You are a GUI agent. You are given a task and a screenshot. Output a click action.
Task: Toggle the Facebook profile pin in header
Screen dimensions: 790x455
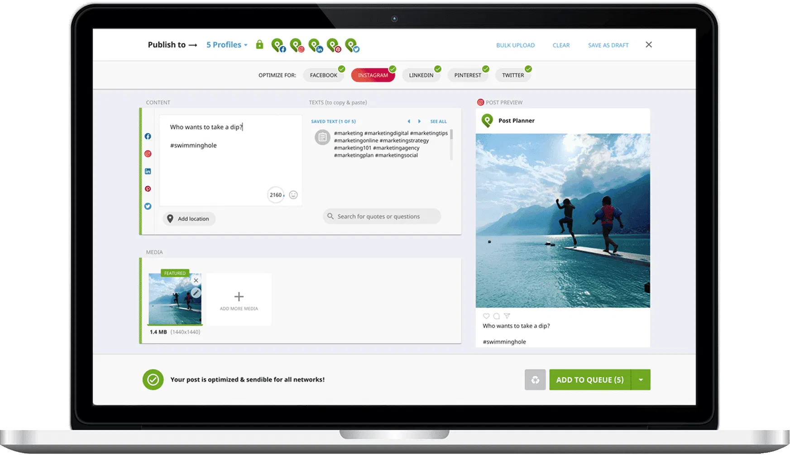point(278,45)
